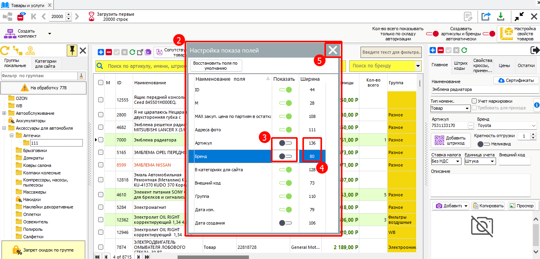Click the red database icon with blue eye
This screenshot has height=259, width=540.
pos(21,16)
